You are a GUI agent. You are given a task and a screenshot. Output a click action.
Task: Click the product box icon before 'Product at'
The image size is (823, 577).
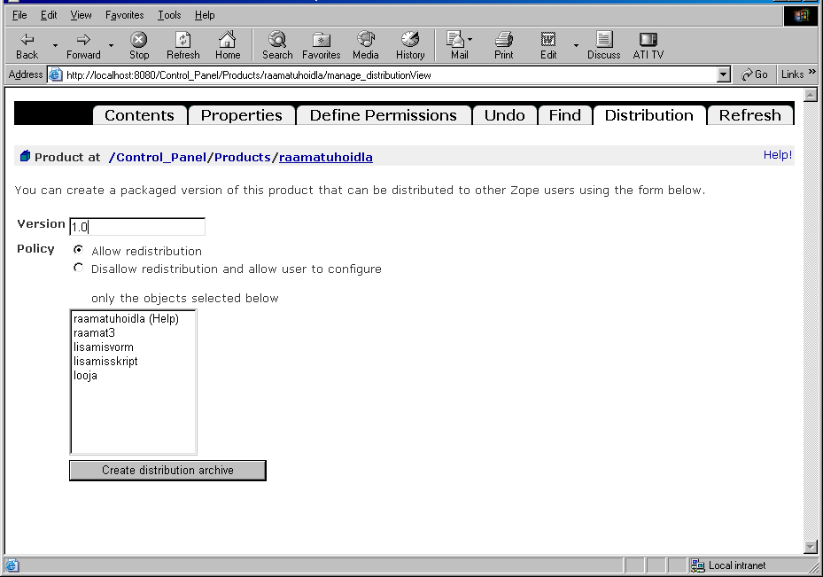click(25, 156)
